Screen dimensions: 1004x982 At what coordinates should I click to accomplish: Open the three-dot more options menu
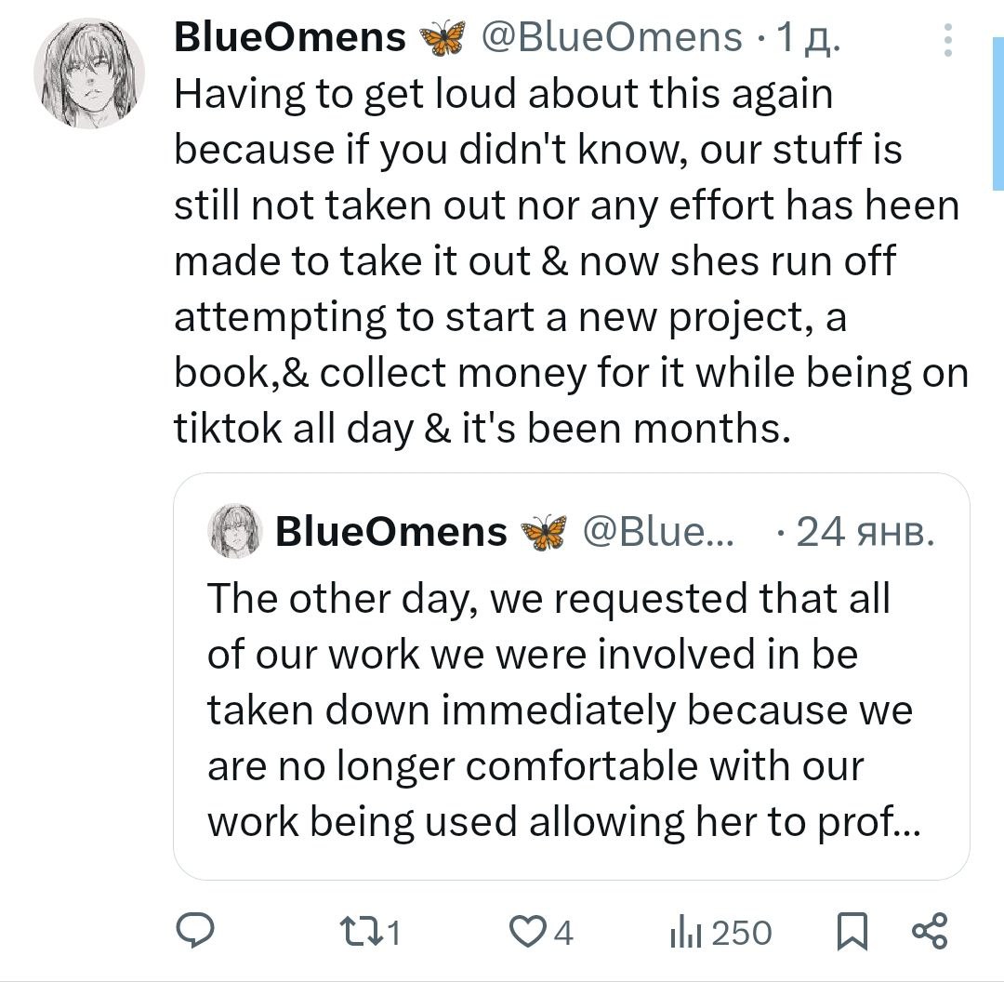tap(947, 40)
